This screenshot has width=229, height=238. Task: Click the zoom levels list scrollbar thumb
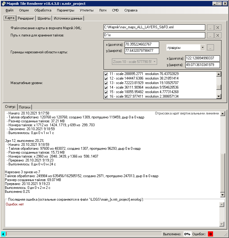tap(218, 87)
